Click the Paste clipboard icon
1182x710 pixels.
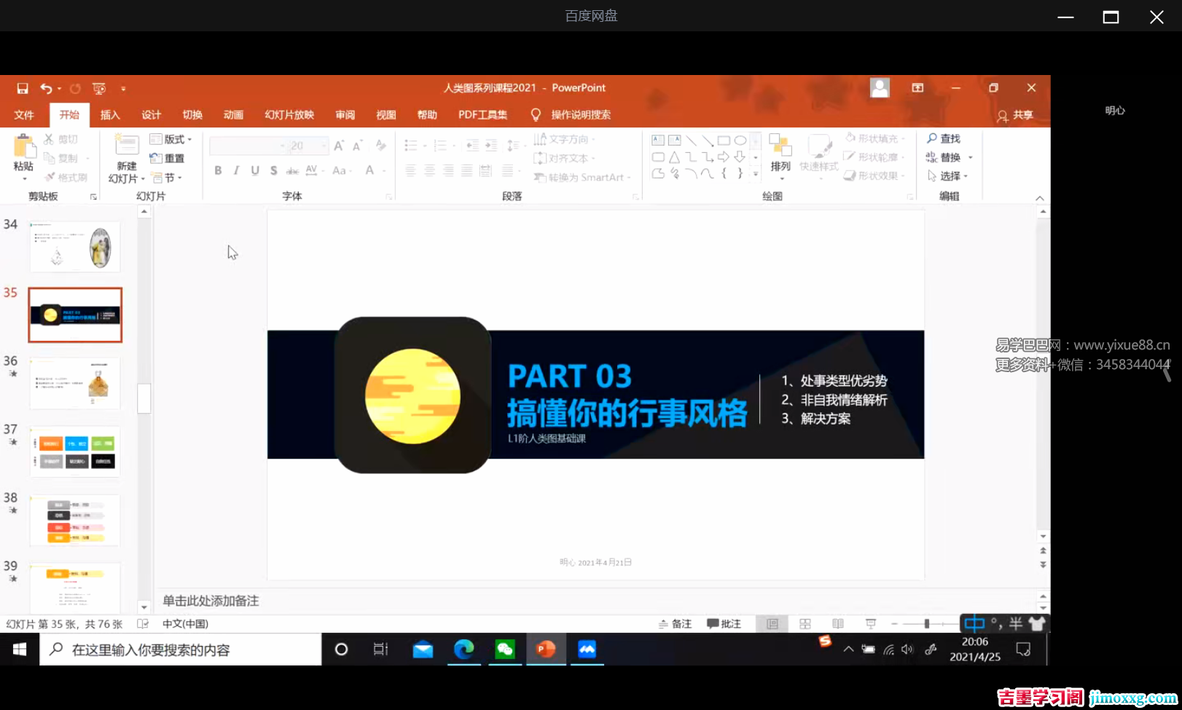click(24, 148)
